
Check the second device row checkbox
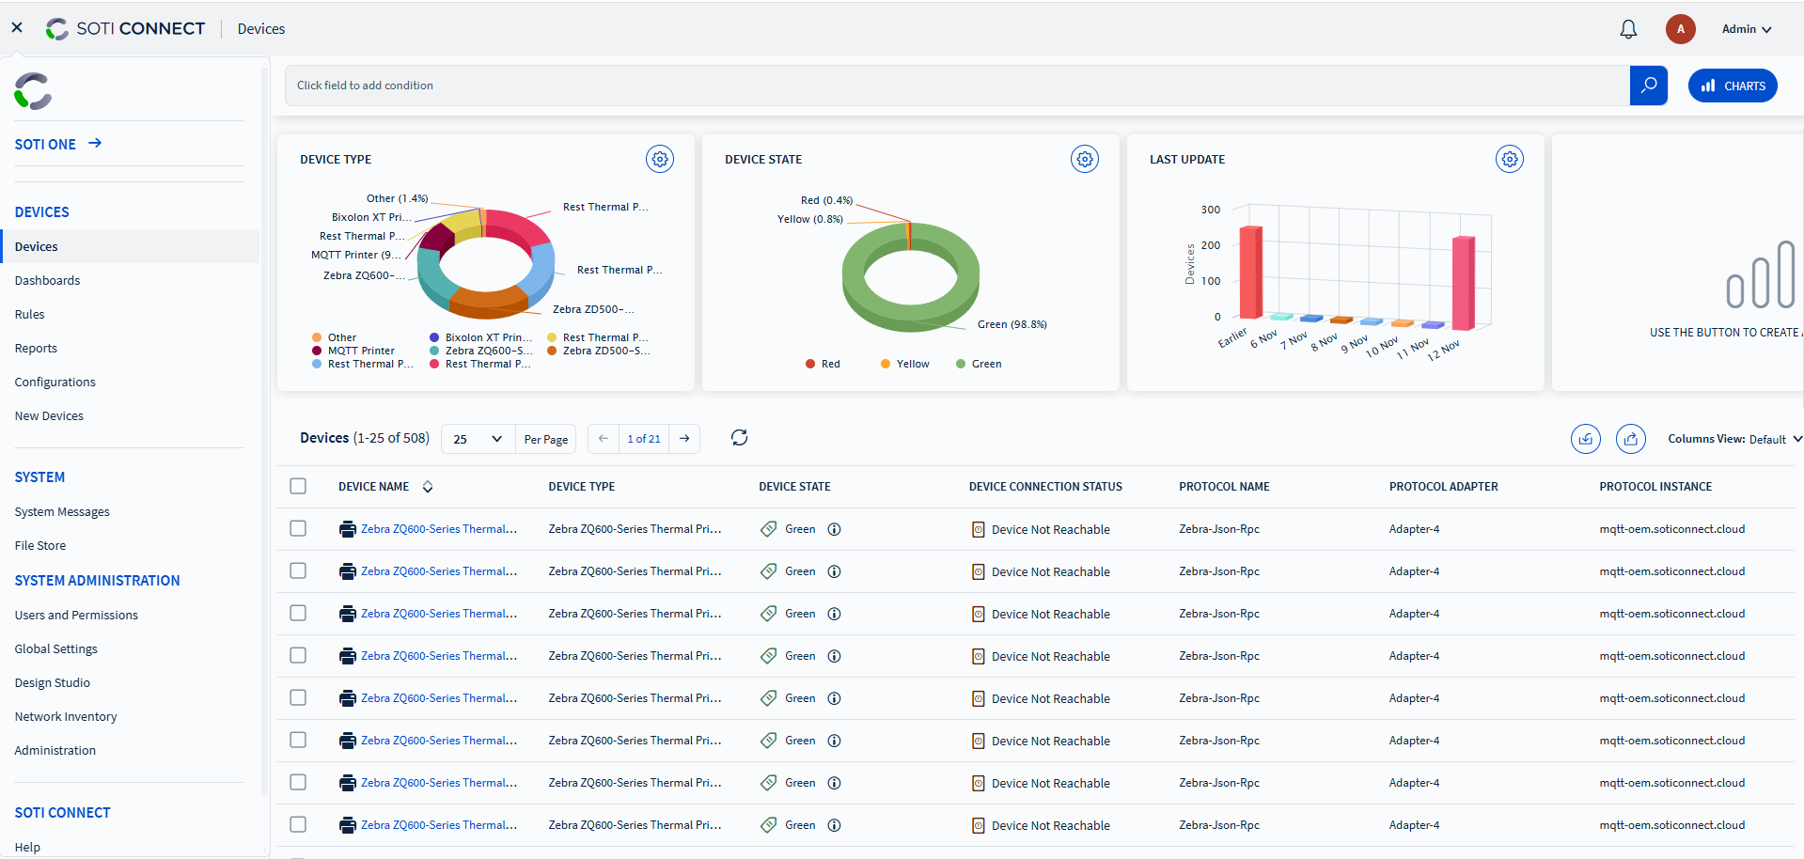click(298, 570)
